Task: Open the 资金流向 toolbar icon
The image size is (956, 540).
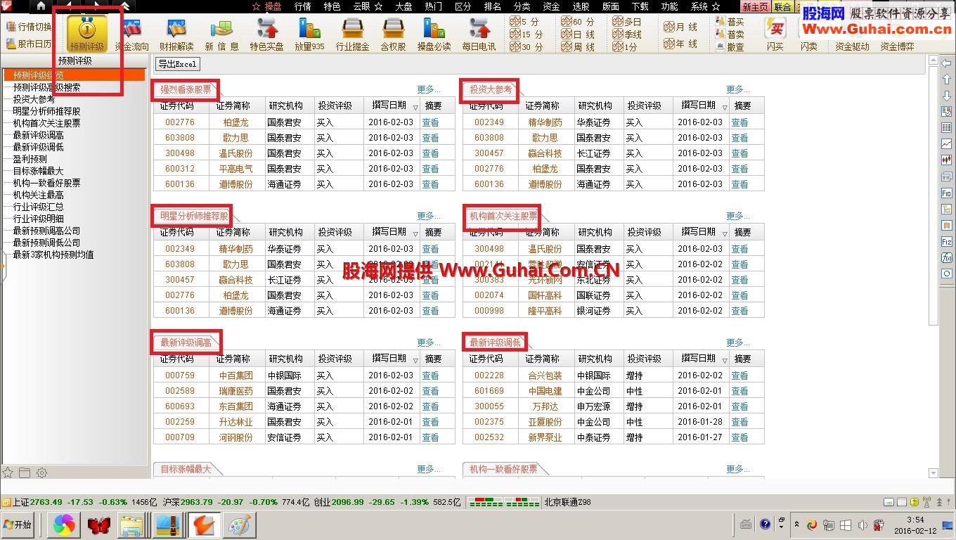Action: point(131,33)
